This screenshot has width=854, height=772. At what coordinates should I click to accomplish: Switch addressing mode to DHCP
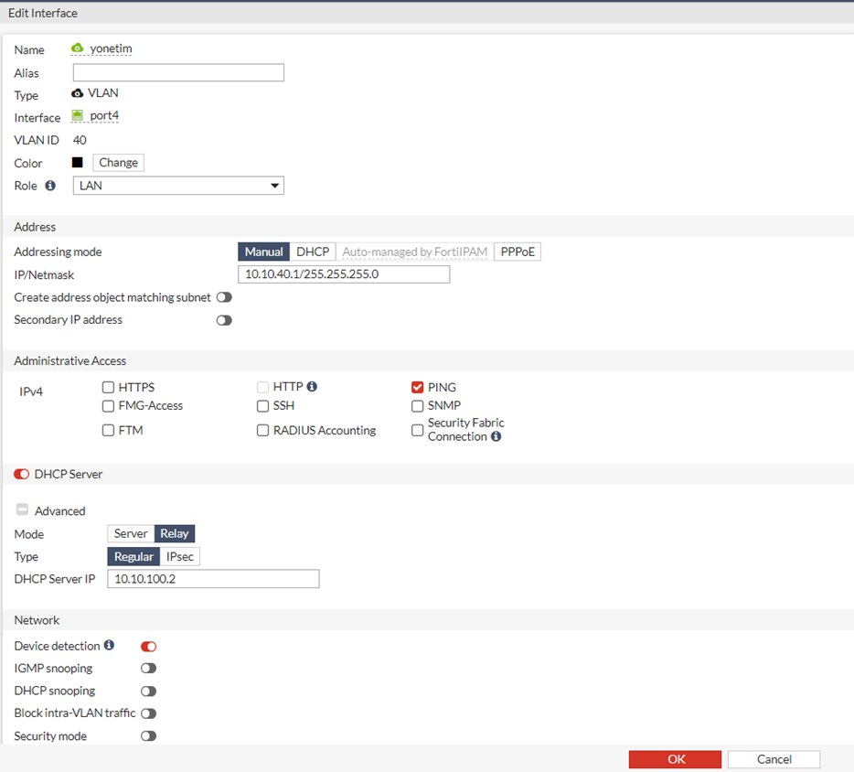click(x=314, y=251)
